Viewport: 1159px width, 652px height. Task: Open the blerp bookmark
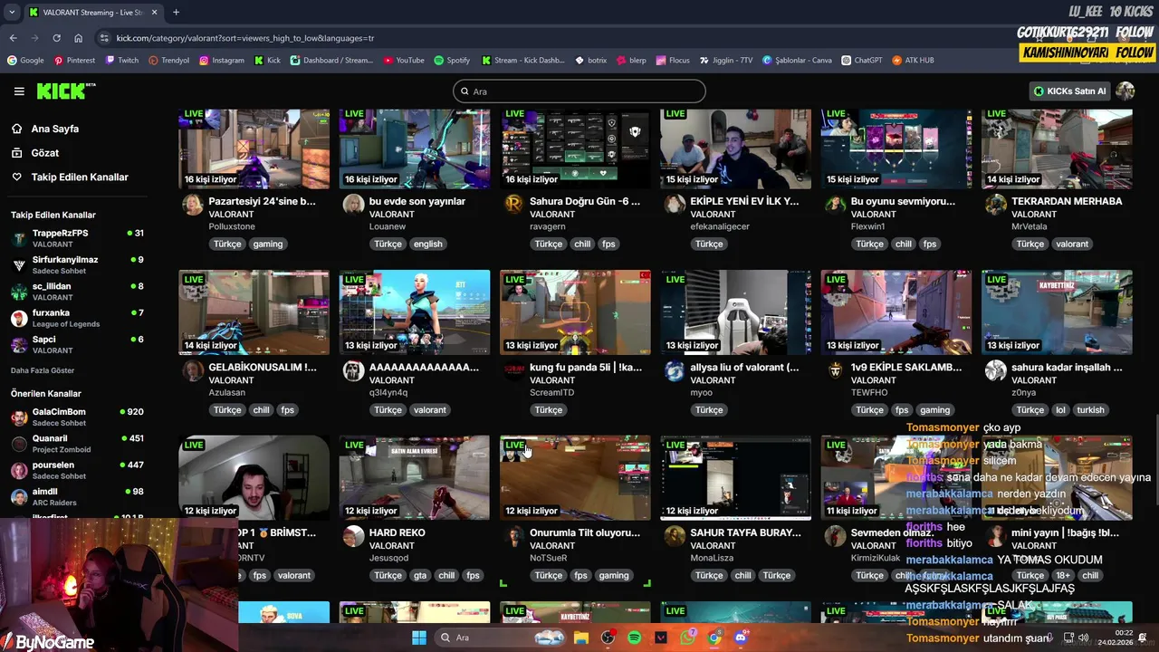631,60
